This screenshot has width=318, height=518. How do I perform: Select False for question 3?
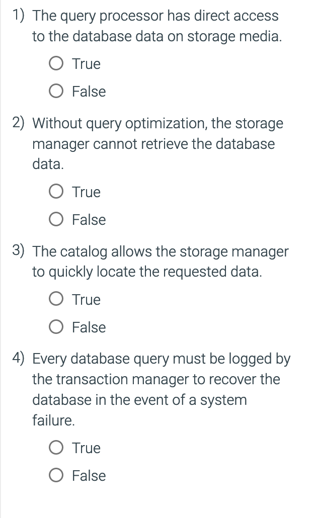coord(57,327)
